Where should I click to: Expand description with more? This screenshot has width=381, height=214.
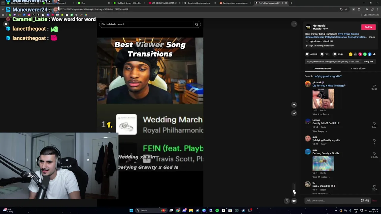tap(372, 37)
